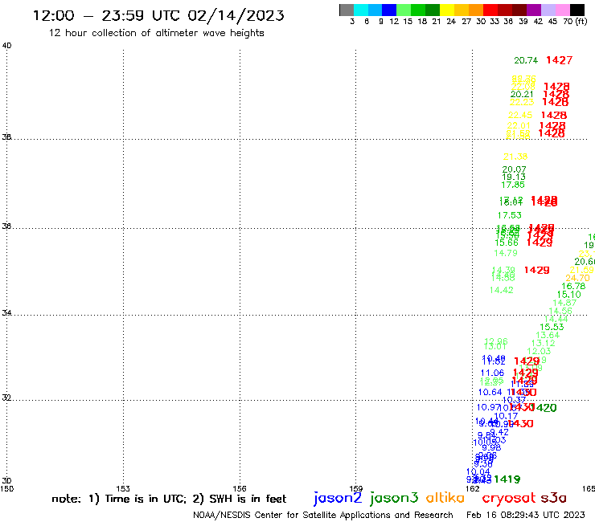Click the green 1419 time label

pyautogui.click(x=507, y=479)
